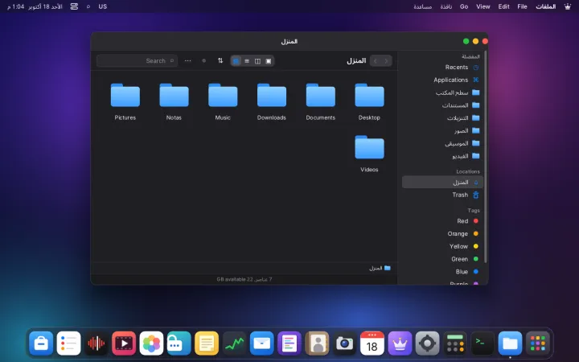Open Applications in the sidebar

click(443, 80)
